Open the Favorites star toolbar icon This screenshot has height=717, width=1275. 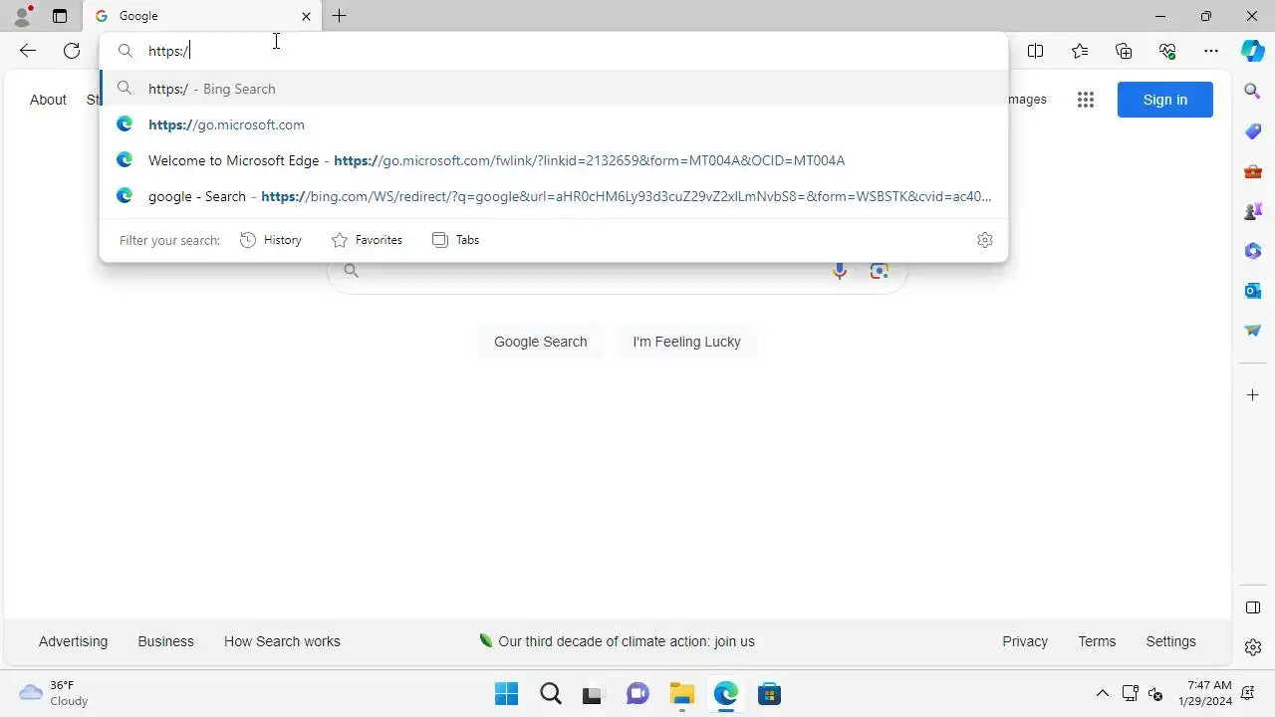click(1080, 51)
